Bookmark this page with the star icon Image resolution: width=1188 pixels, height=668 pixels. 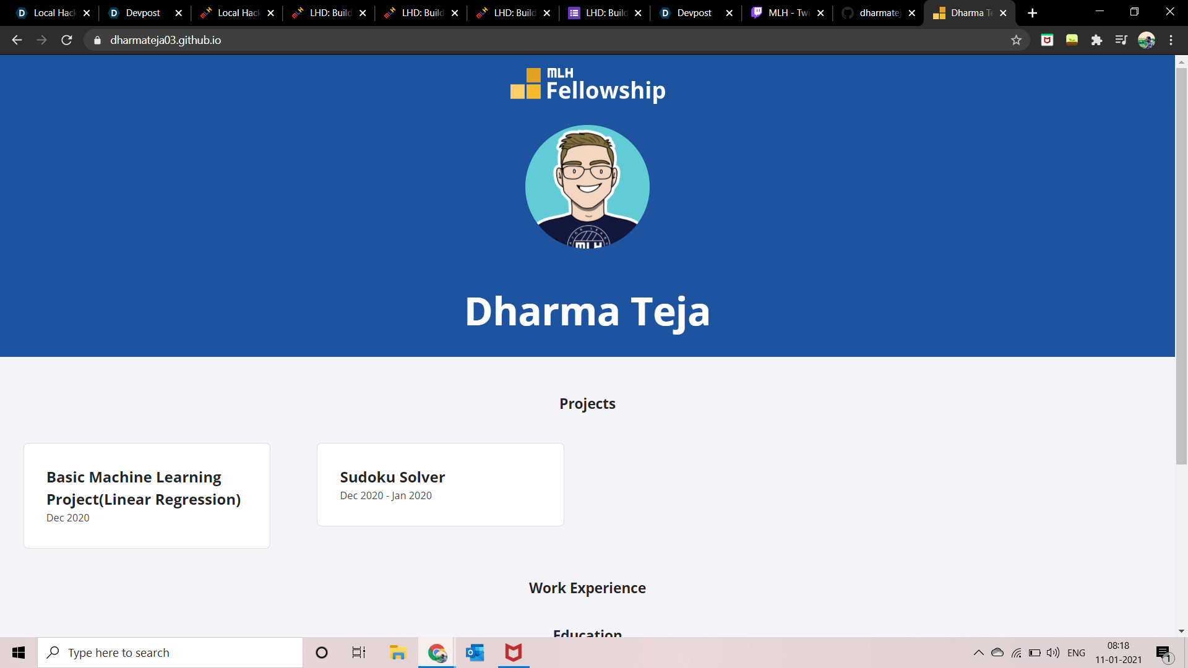click(1016, 40)
